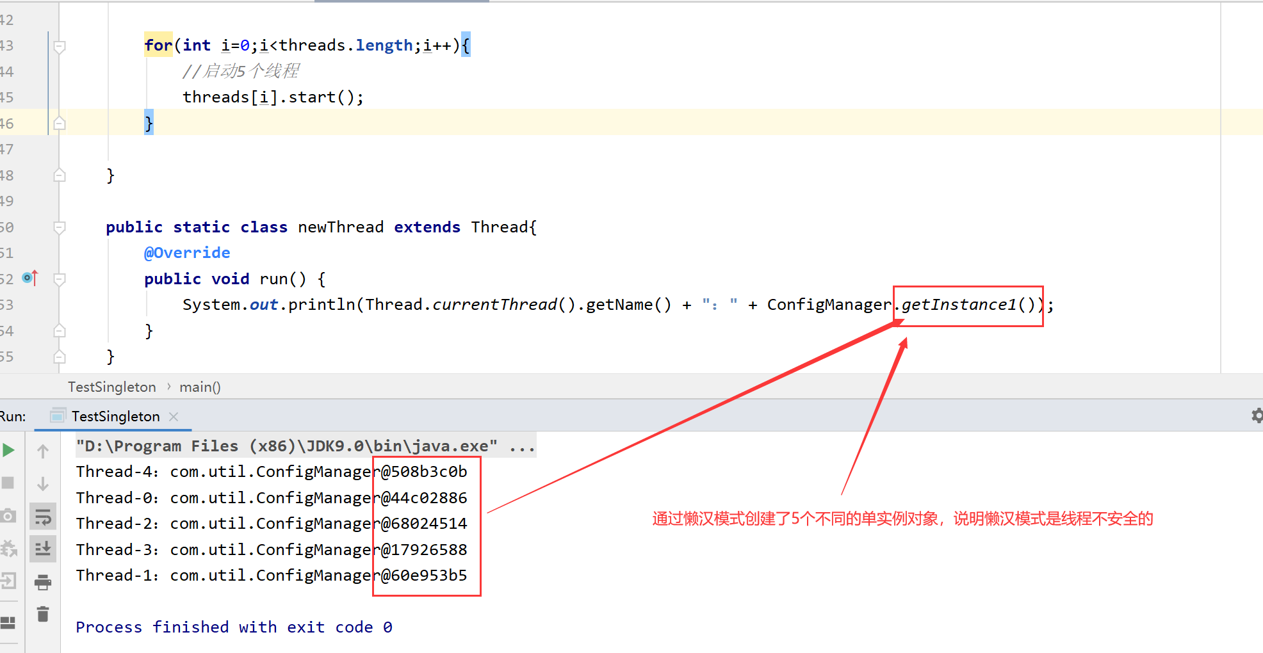Click the Thread-4 console output line

click(x=272, y=472)
